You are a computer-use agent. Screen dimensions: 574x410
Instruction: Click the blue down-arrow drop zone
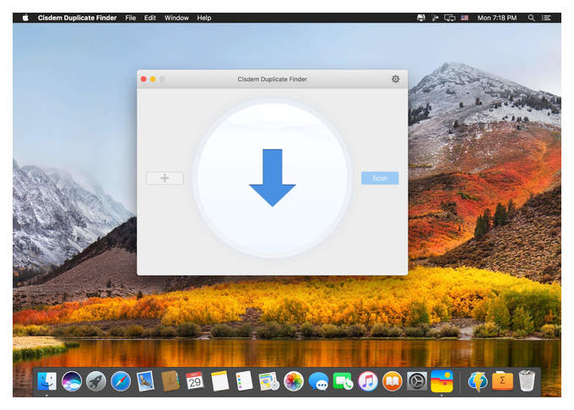(x=273, y=178)
